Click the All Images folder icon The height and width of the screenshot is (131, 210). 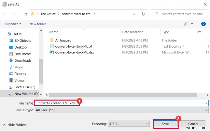tap(52, 40)
